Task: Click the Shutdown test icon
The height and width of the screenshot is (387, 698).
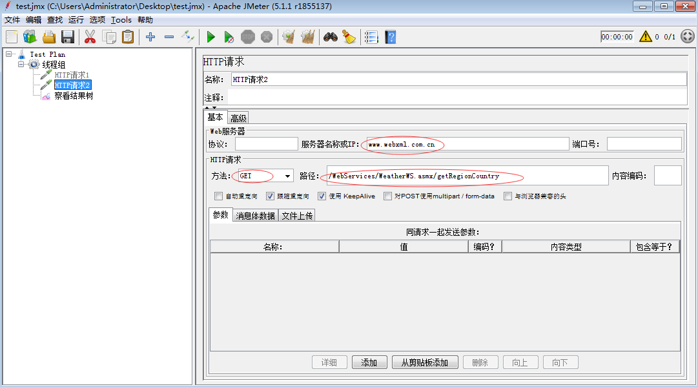Action: click(x=267, y=37)
